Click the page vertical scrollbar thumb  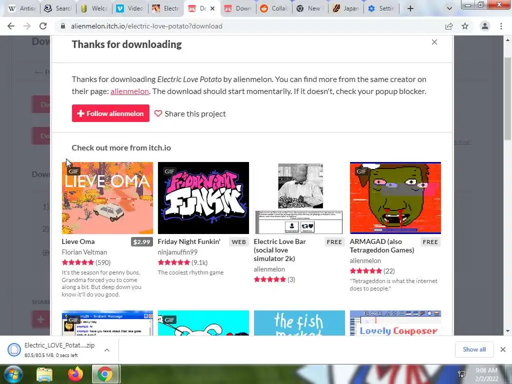coord(507,98)
